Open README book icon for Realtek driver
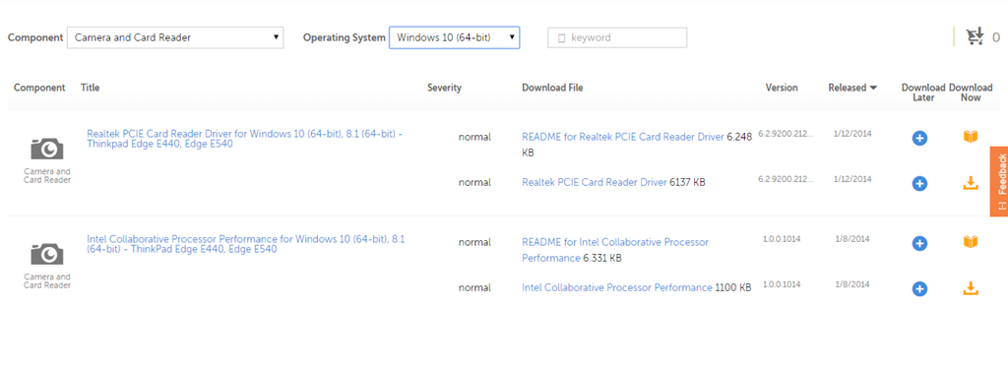 point(970,137)
